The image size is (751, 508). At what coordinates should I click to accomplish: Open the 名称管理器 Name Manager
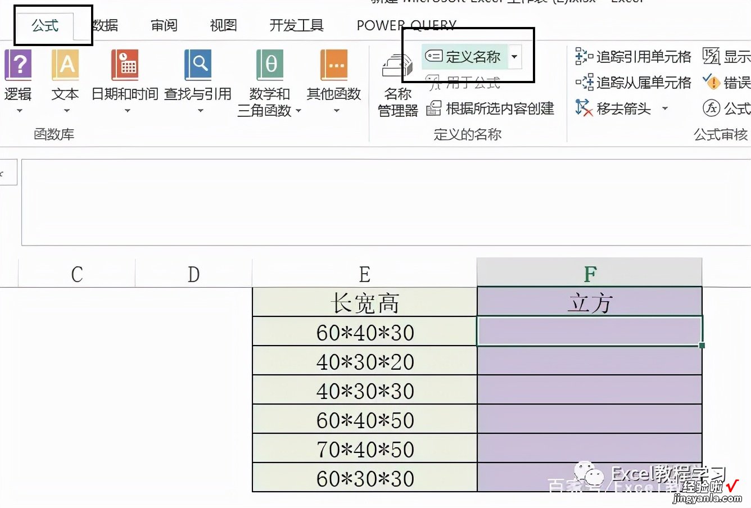(398, 85)
